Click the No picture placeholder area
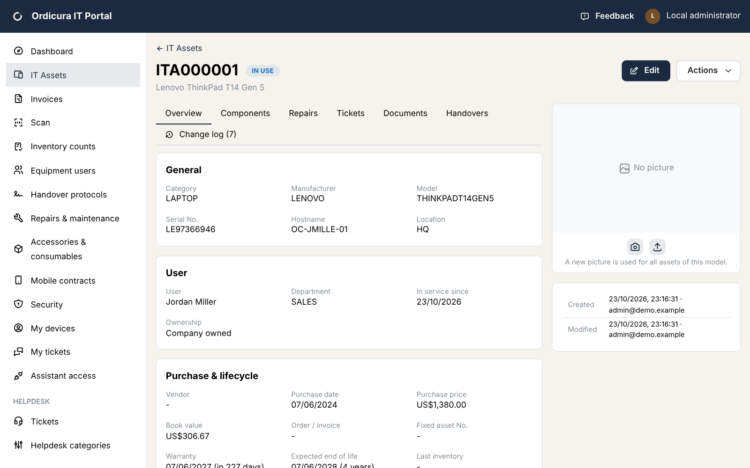This screenshot has width=750, height=468. [646, 168]
